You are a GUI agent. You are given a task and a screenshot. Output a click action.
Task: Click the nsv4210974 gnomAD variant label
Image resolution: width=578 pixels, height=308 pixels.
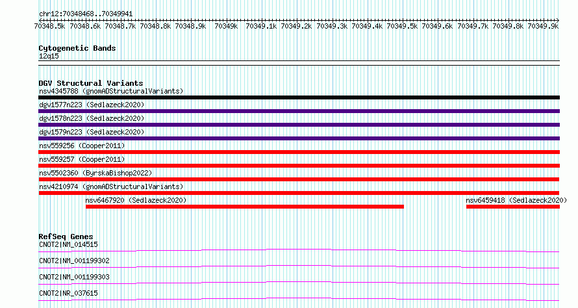pos(111,186)
